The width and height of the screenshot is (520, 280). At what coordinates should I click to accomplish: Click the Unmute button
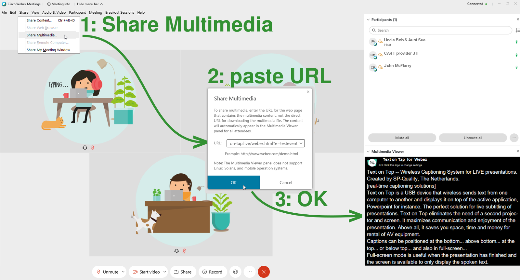108,272
